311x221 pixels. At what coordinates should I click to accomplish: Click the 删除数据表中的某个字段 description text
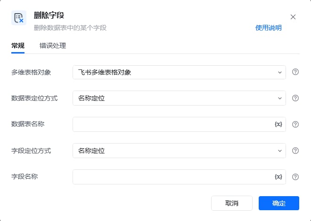(x=70, y=28)
